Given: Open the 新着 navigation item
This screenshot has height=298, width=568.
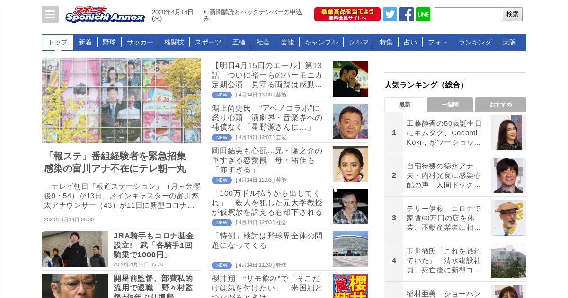Looking at the screenshot, I should tap(85, 42).
